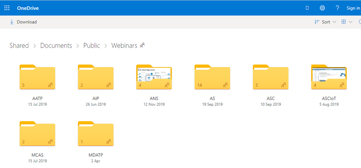The width and height of the screenshot is (361, 168).
Task: Click the ASC folder name label
Action: 271,98
